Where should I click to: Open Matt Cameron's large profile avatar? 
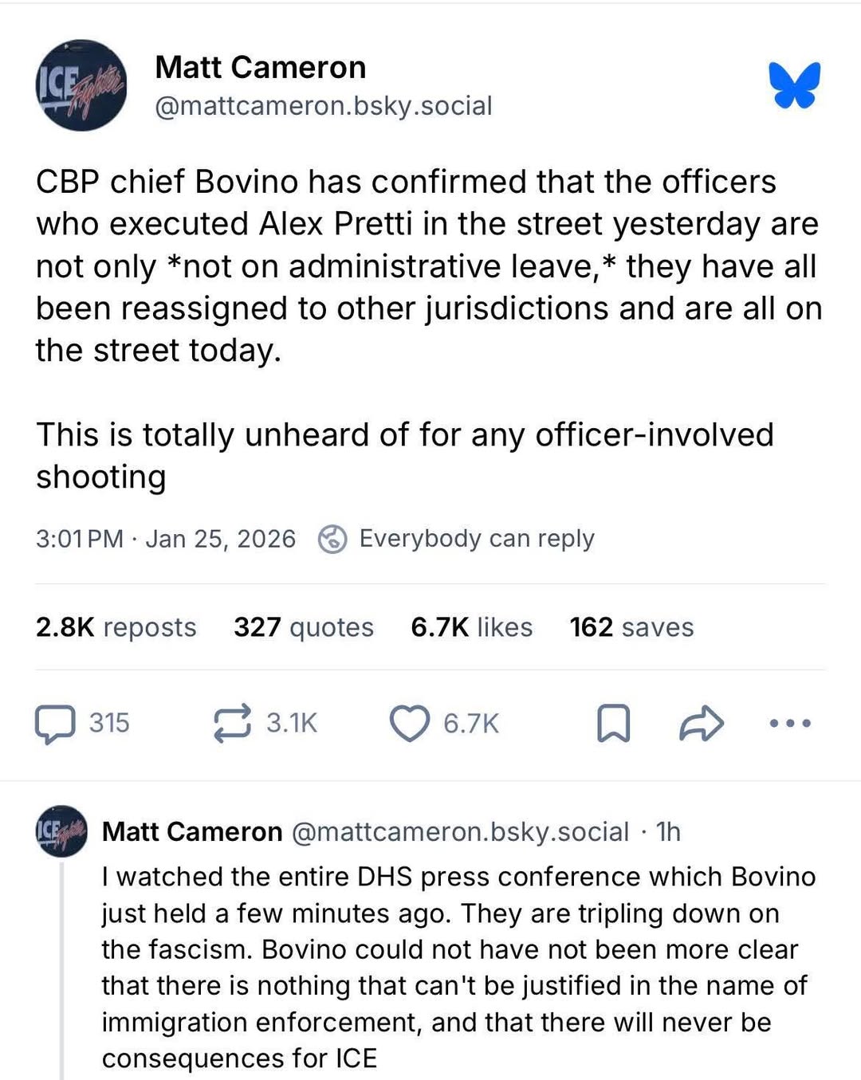pos(81,85)
